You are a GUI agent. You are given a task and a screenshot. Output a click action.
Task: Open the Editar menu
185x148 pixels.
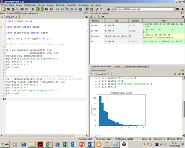tap(12, 5)
